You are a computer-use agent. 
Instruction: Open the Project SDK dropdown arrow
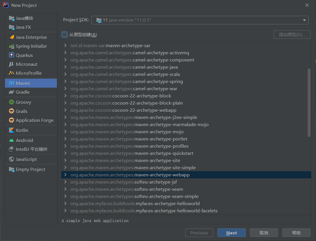click(304, 20)
